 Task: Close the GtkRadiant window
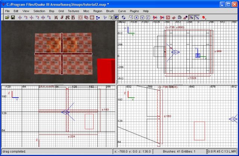click(x=235, y=4)
